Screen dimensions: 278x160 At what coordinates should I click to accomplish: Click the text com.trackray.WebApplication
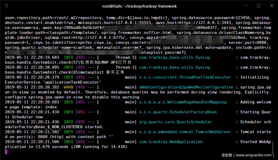(171, 142)
